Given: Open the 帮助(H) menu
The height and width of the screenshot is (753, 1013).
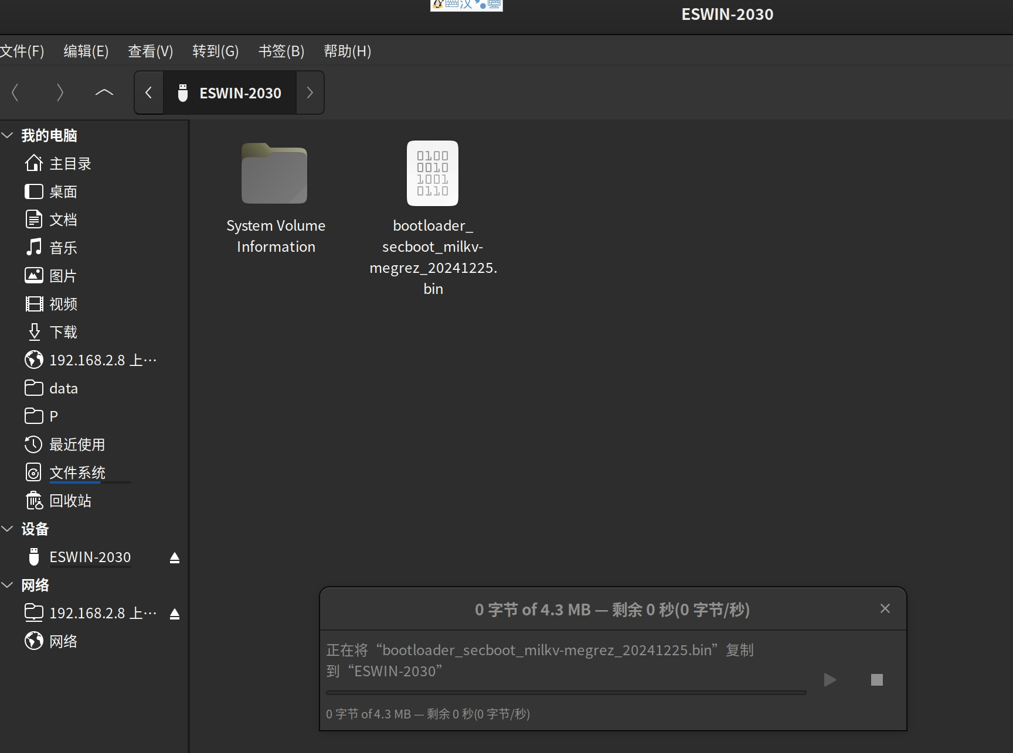Looking at the screenshot, I should coord(347,52).
